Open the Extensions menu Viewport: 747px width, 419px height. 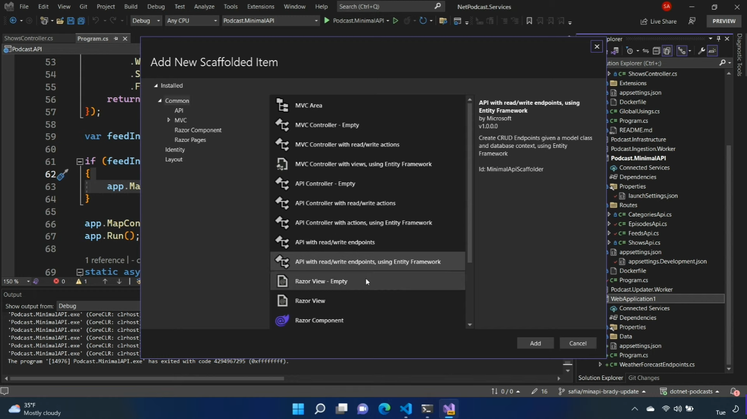click(x=261, y=7)
